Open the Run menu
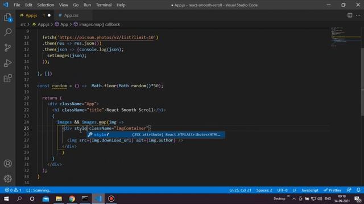This screenshot has width=364, height=204. (87, 5)
